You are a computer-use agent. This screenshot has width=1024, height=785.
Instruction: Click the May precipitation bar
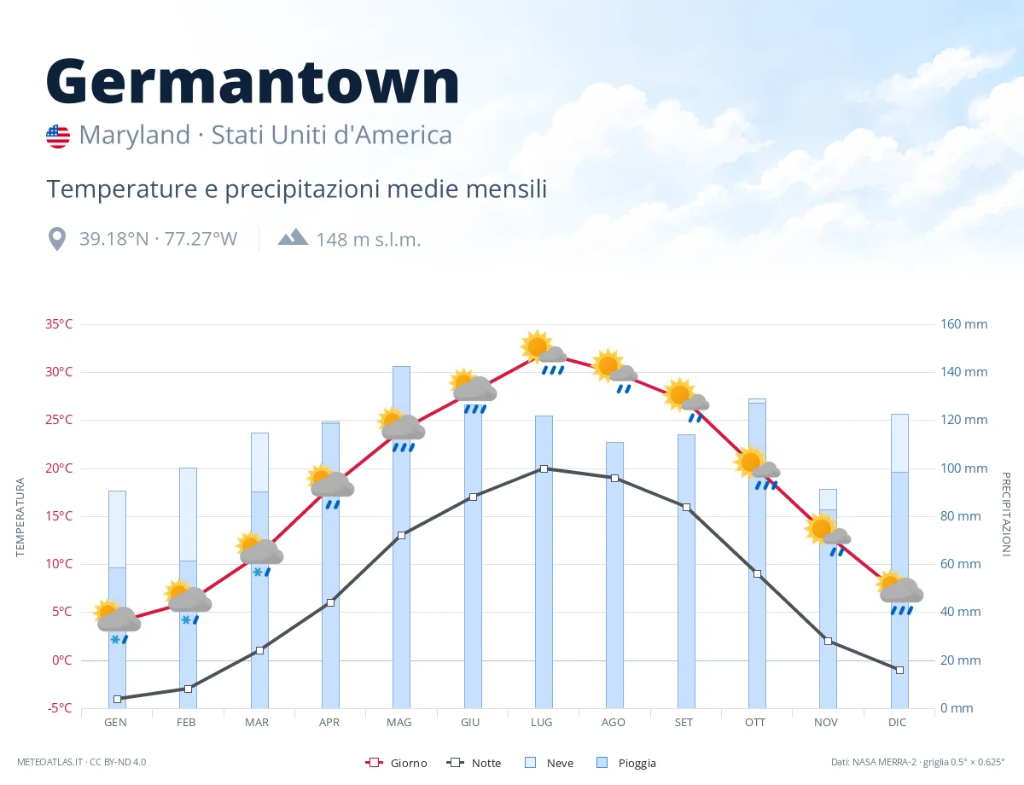(x=401, y=538)
